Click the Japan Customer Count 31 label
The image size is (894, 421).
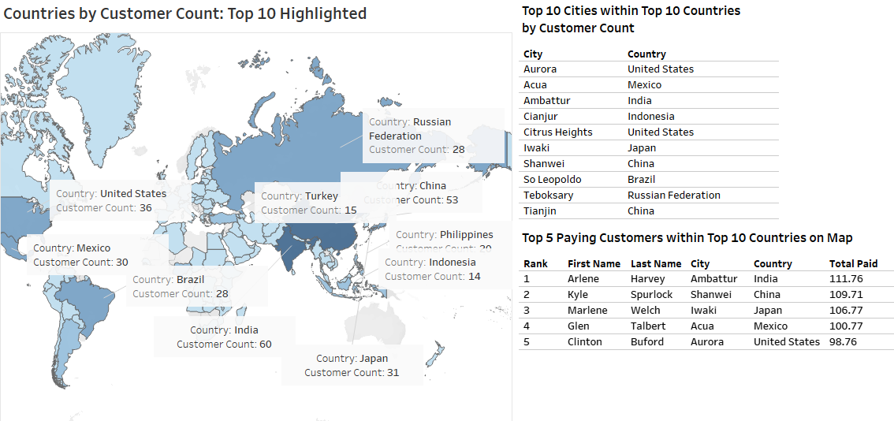coord(352,365)
